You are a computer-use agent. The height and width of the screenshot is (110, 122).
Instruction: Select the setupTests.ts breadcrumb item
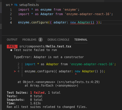[x=29, y=5]
